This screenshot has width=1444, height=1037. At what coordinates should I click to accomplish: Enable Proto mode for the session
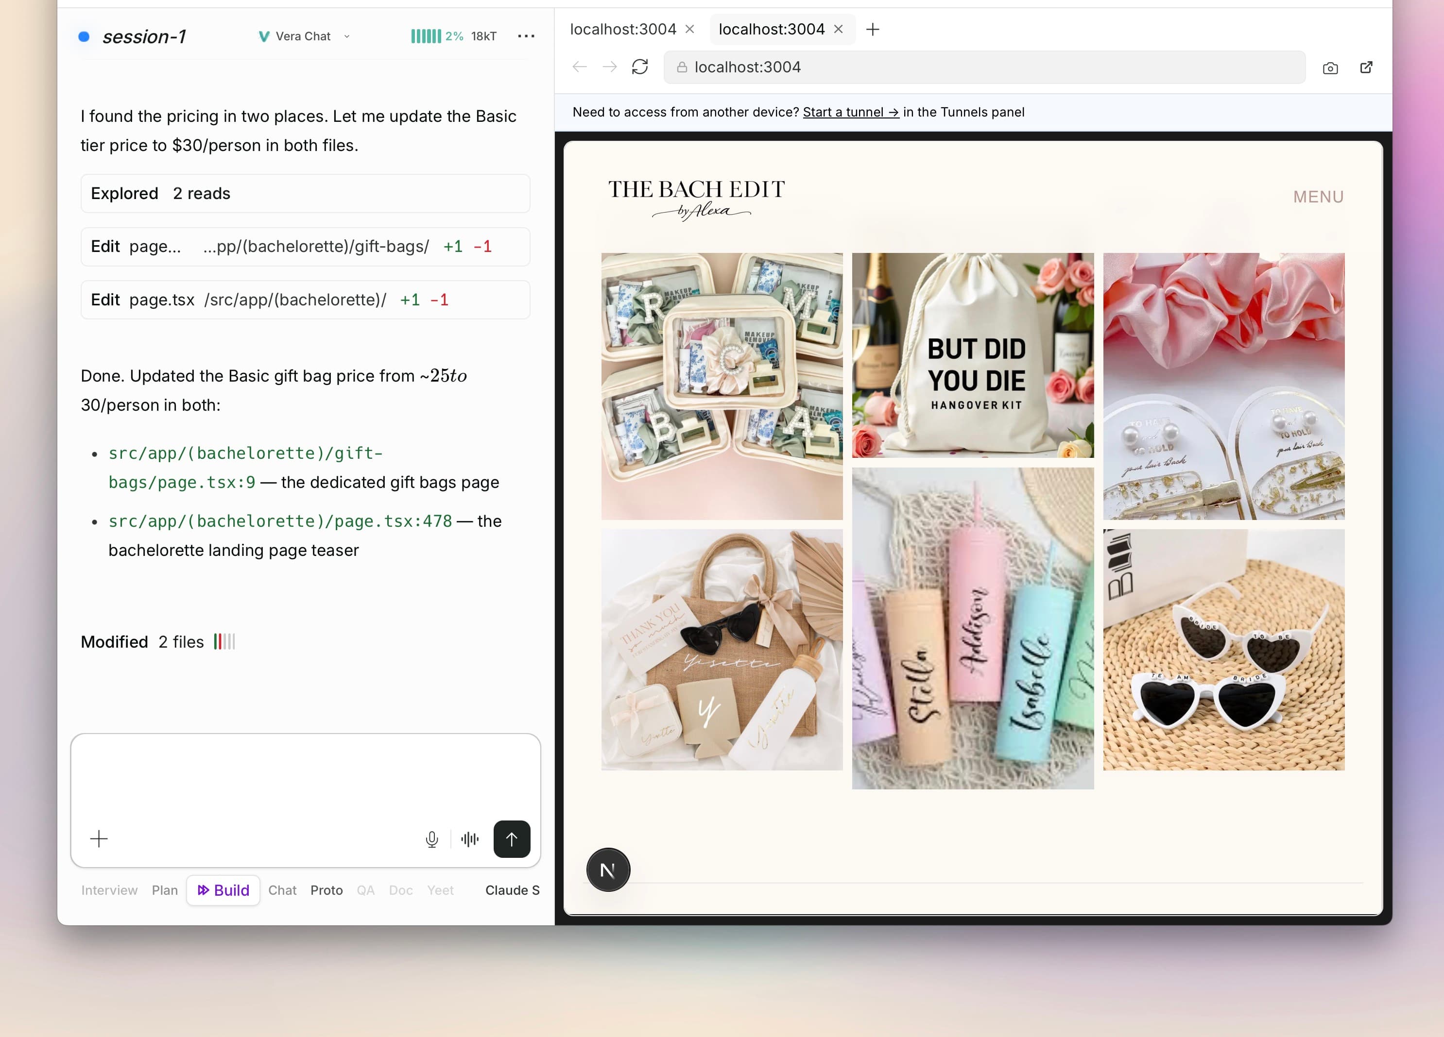(326, 890)
